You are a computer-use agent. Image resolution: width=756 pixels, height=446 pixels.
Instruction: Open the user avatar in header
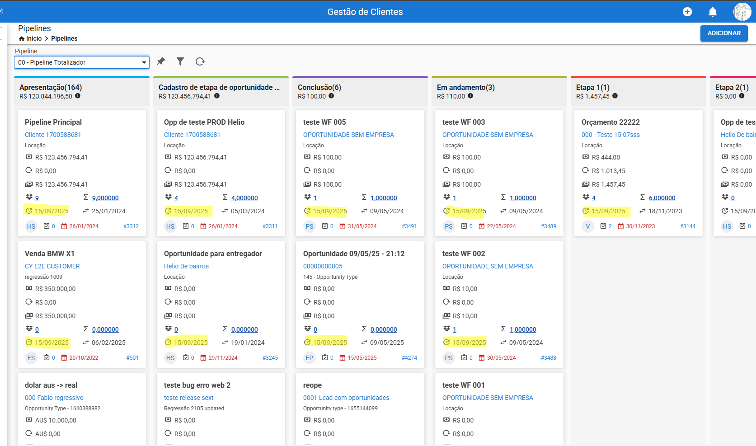click(742, 12)
